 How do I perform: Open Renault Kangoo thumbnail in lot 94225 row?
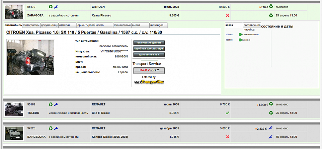[x=14, y=133]
